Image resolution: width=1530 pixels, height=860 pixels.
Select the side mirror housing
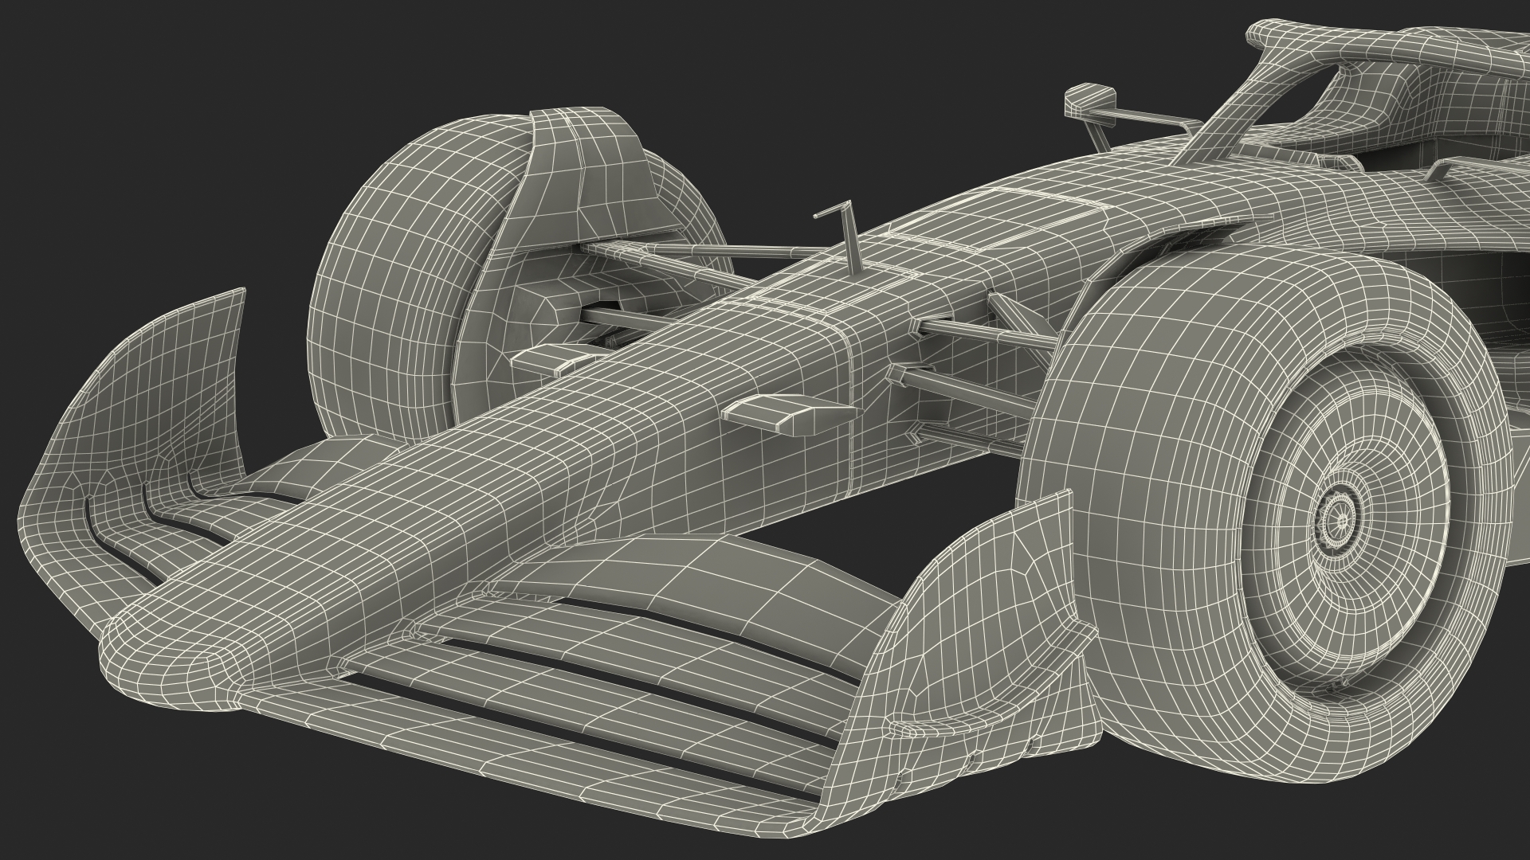point(1090,100)
